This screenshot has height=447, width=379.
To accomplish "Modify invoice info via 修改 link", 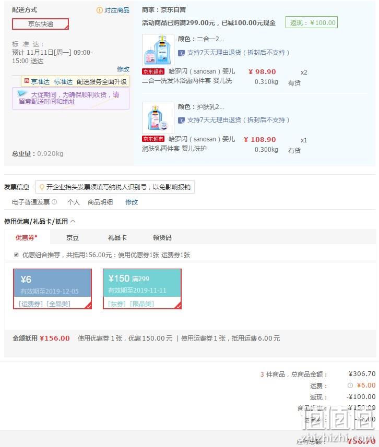I will [132, 202].
